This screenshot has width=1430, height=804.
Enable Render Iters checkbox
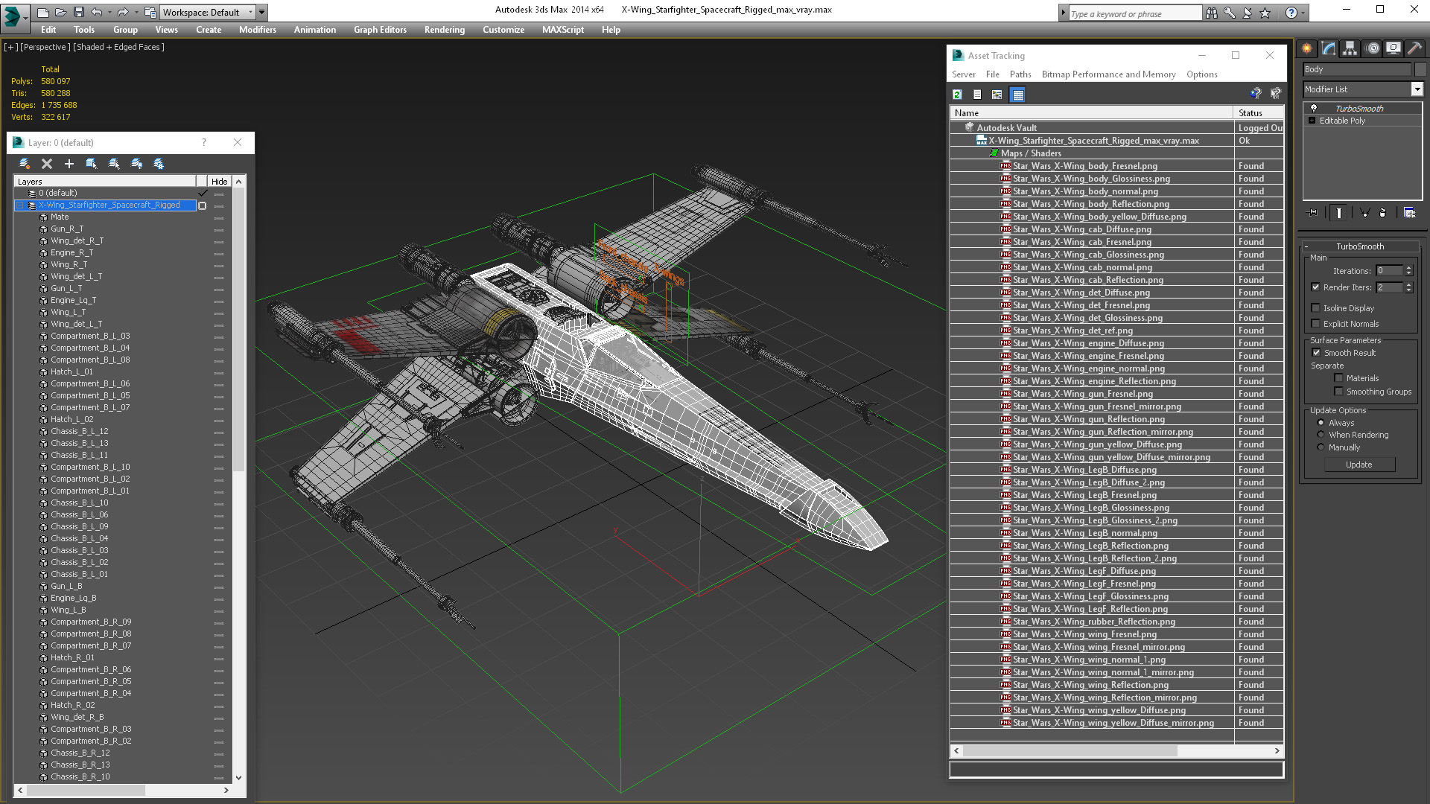(x=1315, y=287)
